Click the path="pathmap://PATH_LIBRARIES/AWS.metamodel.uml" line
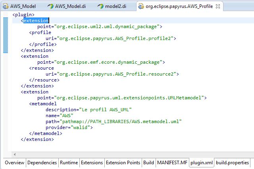This screenshot has height=169, width=254. pyautogui.click(x=114, y=122)
